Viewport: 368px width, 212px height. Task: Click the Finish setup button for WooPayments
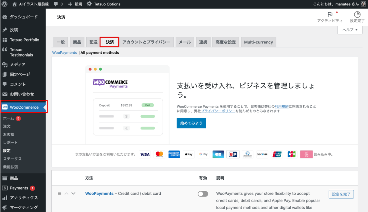[x=341, y=194]
